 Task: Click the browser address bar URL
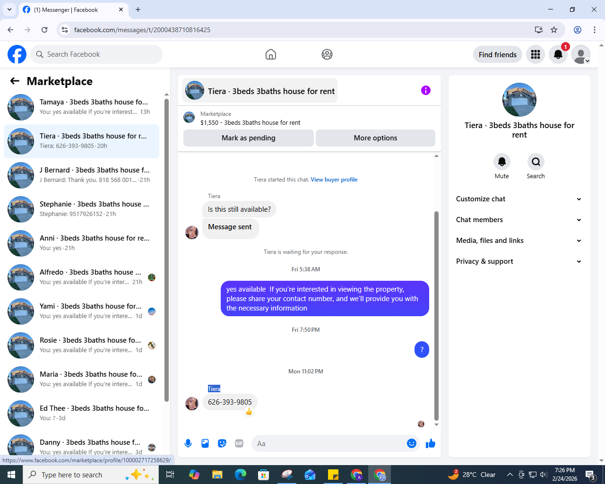pyautogui.click(x=142, y=30)
